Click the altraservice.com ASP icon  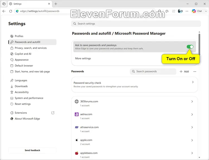pos(77,127)
